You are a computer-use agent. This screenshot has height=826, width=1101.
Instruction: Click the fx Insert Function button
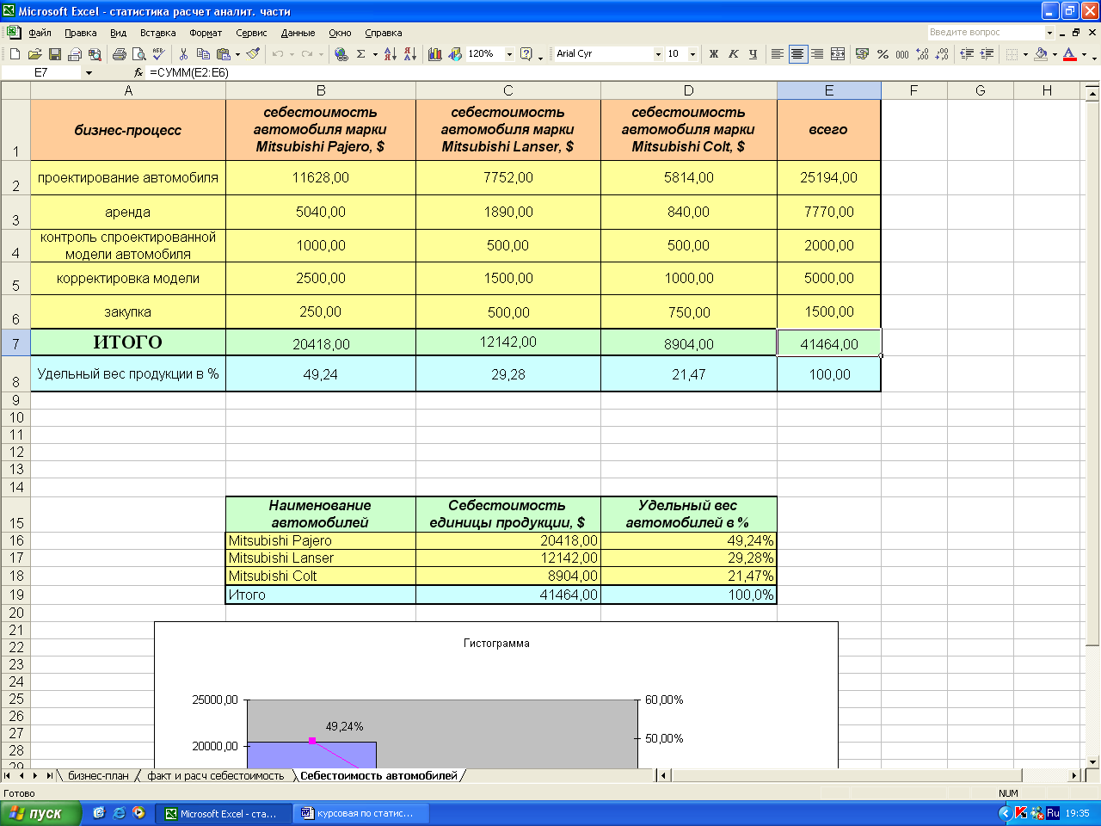(x=138, y=73)
